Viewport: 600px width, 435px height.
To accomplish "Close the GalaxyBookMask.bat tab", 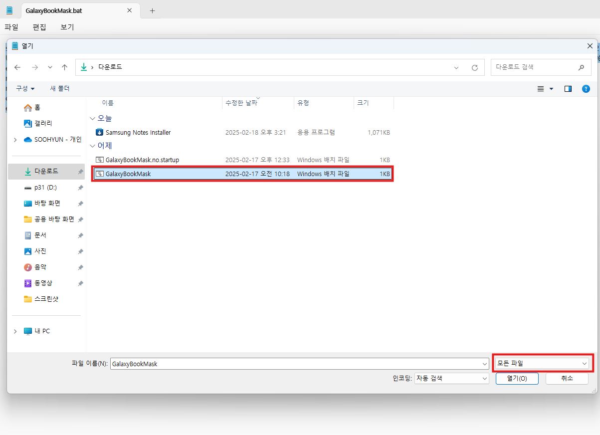I will point(129,10).
